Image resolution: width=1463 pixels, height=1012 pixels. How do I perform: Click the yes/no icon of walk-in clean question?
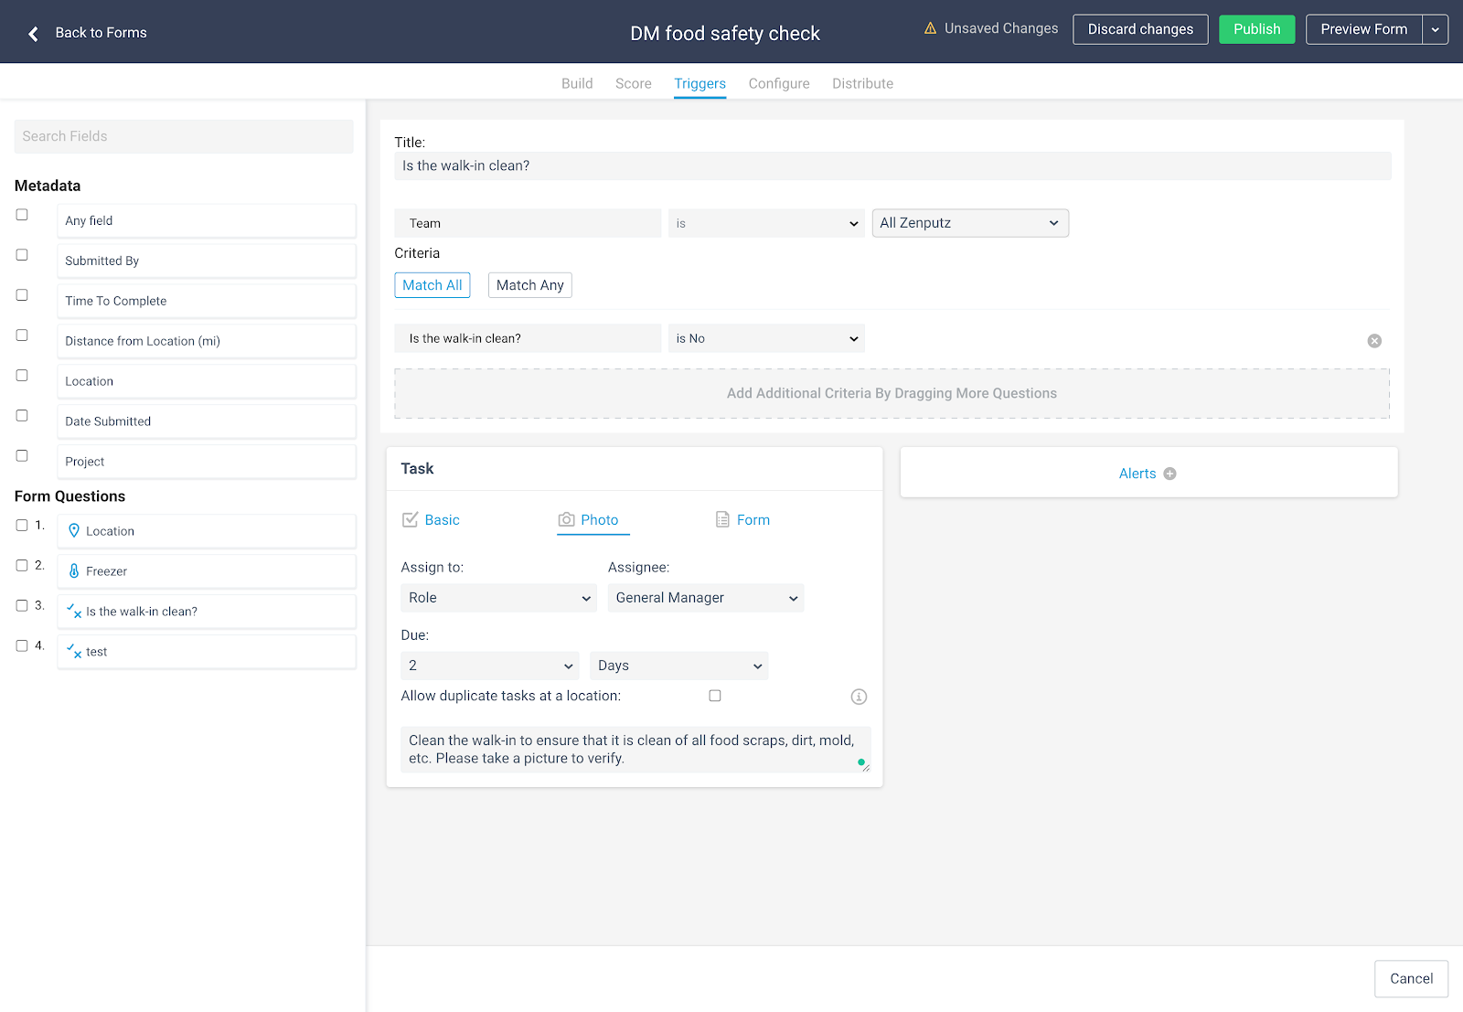coord(74,611)
